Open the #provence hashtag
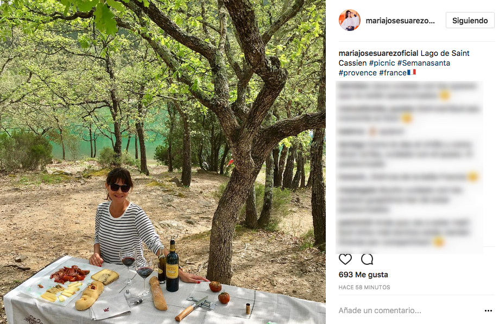The image size is (499, 324). [357, 73]
